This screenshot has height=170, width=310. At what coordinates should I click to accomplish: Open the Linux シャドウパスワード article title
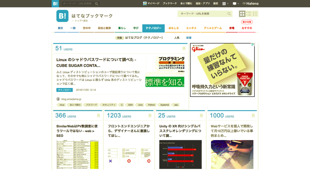click(96, 63)
